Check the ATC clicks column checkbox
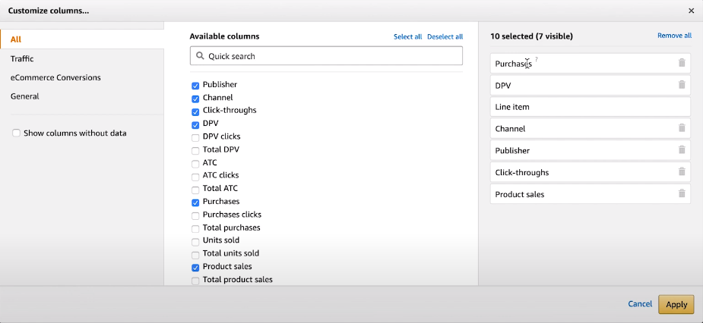Screen dimensions: 703x323 [x=195, y=176]
